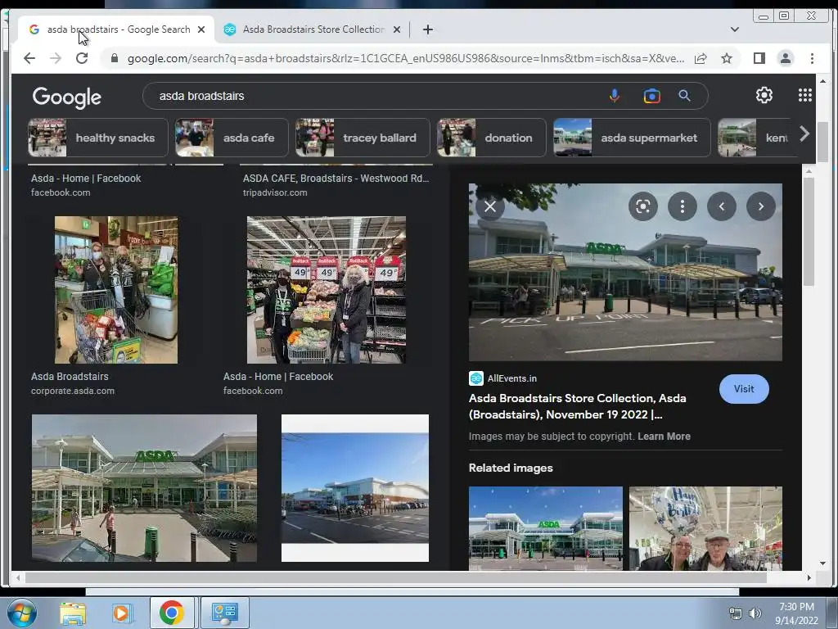Open a new browser tab

click(x=427, y=29)
